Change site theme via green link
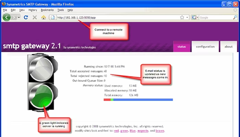Screen dimensions: 240x137 pos(124,131)
